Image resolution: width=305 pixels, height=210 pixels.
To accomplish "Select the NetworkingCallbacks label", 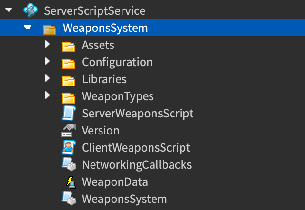I will tap(137, 165).
